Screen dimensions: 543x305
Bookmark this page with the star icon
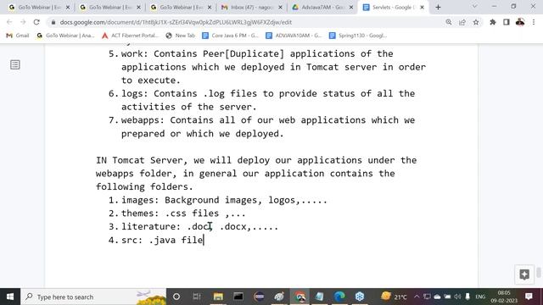point(476,22)
